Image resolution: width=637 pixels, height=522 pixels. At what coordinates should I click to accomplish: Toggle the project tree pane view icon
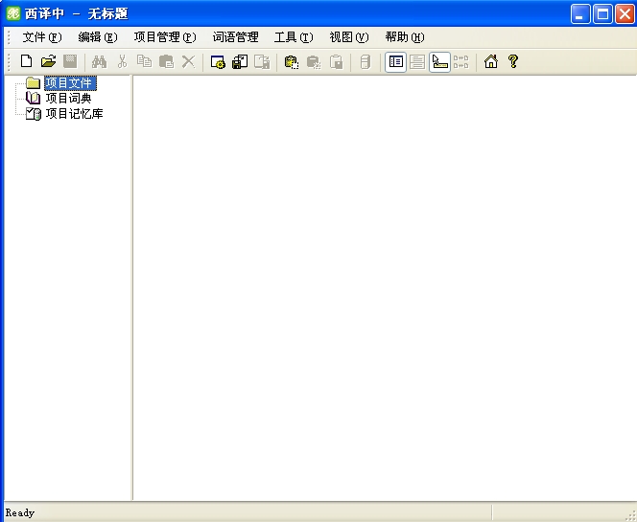[x=395, y=61]
